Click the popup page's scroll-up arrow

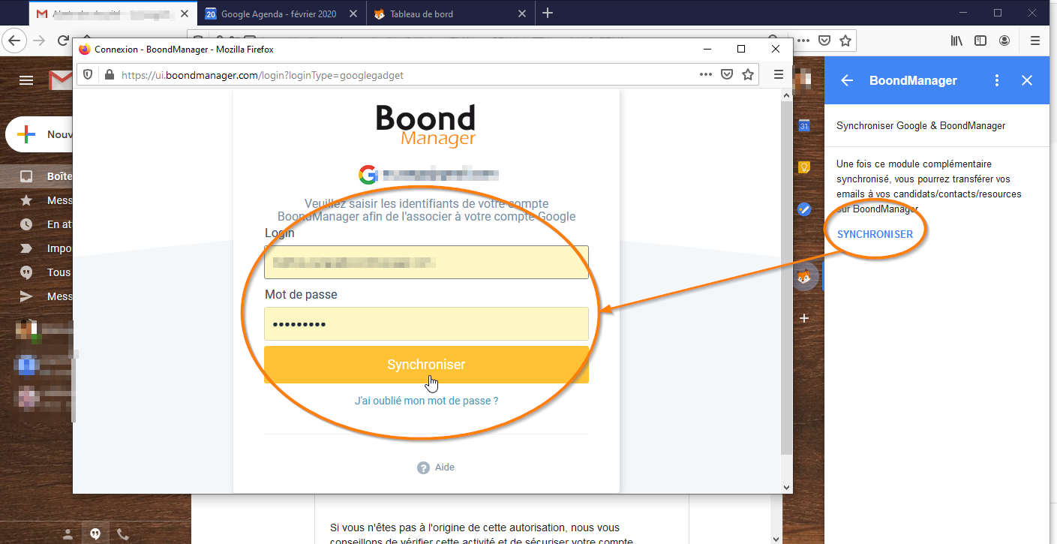pos(787,95)
